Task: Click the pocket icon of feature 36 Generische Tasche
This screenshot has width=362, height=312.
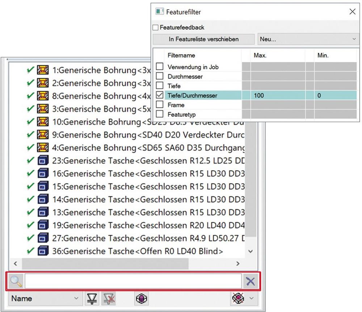Action: point(43,251)
